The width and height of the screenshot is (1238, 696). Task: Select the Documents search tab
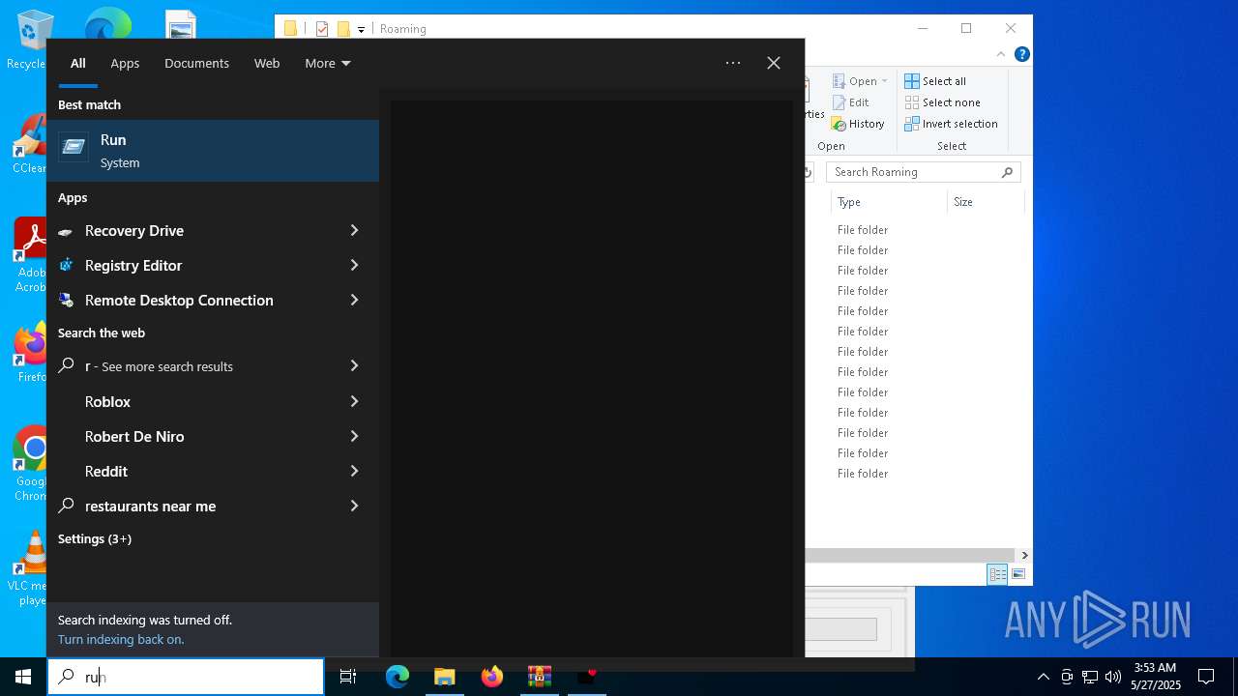(196, 63)
